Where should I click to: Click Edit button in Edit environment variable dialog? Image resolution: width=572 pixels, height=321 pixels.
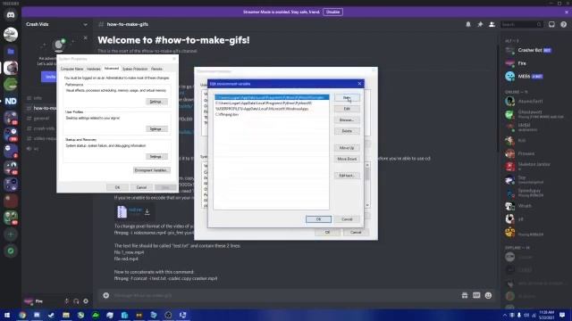tap(347, 109)
